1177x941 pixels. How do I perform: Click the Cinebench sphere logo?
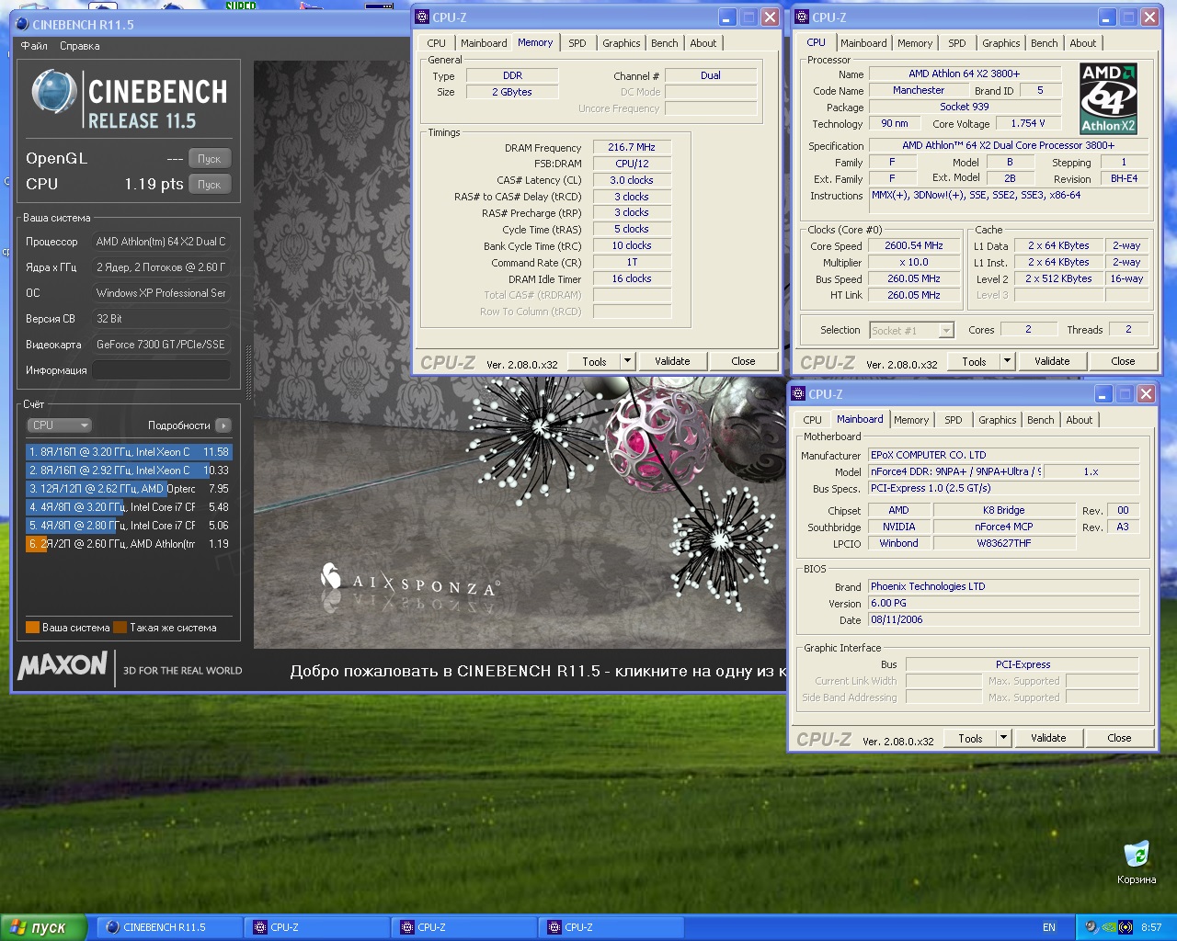[x=54, y=92]
